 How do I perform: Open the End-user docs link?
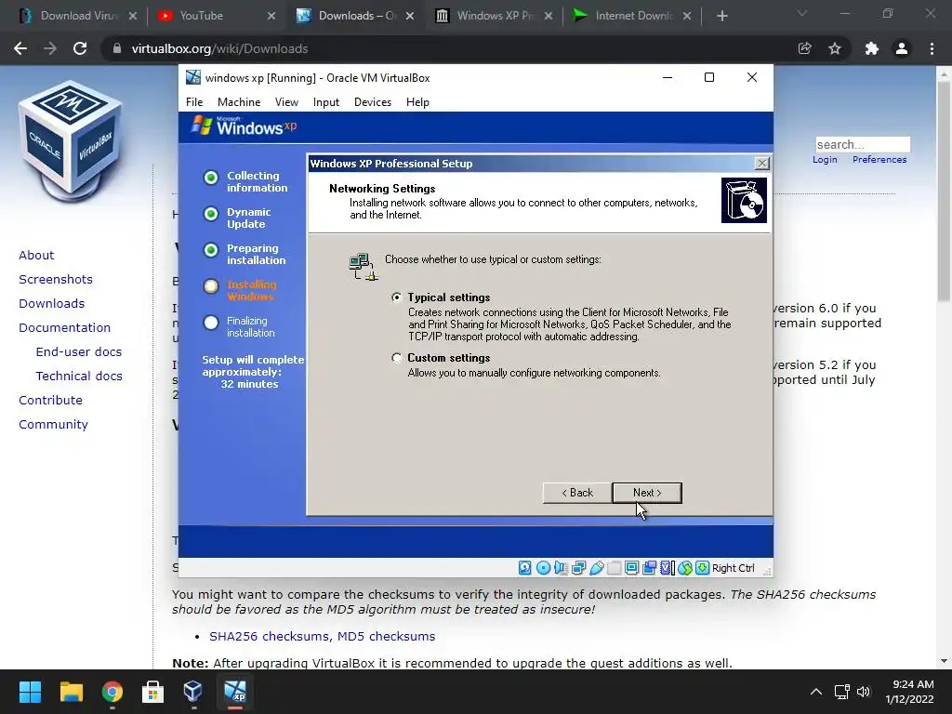pyautogui.click(x=79, y=352)
